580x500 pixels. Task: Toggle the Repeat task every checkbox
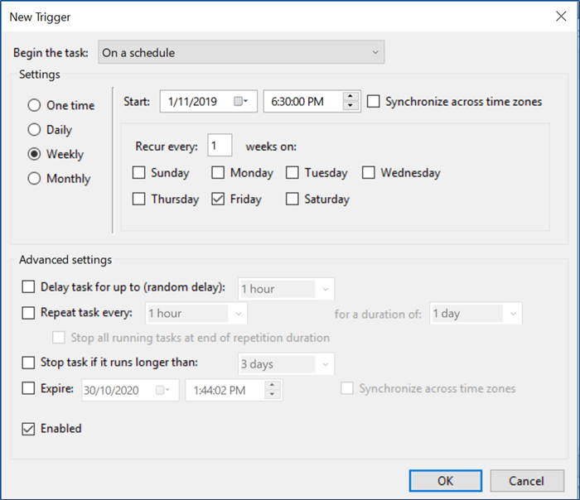(x=29, y=313)
